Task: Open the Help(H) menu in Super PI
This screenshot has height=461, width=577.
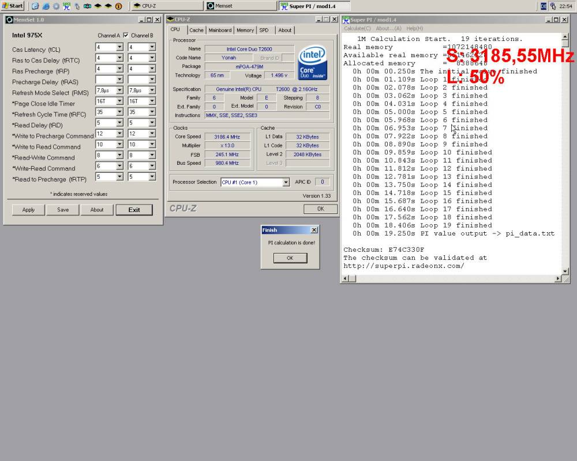Action: pyautogui.click(x=415, y=28)
